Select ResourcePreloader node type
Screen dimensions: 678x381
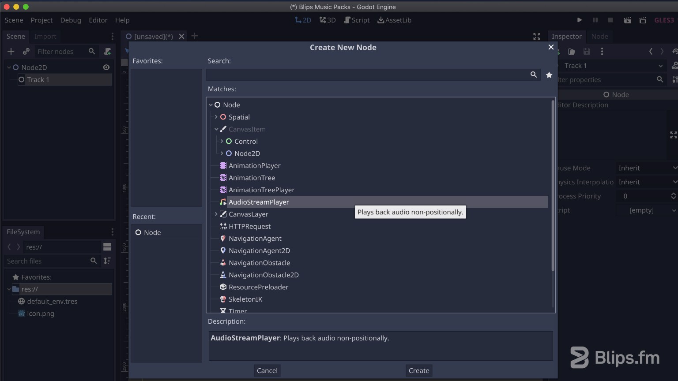pyautogui.click(x=258, y=287)
